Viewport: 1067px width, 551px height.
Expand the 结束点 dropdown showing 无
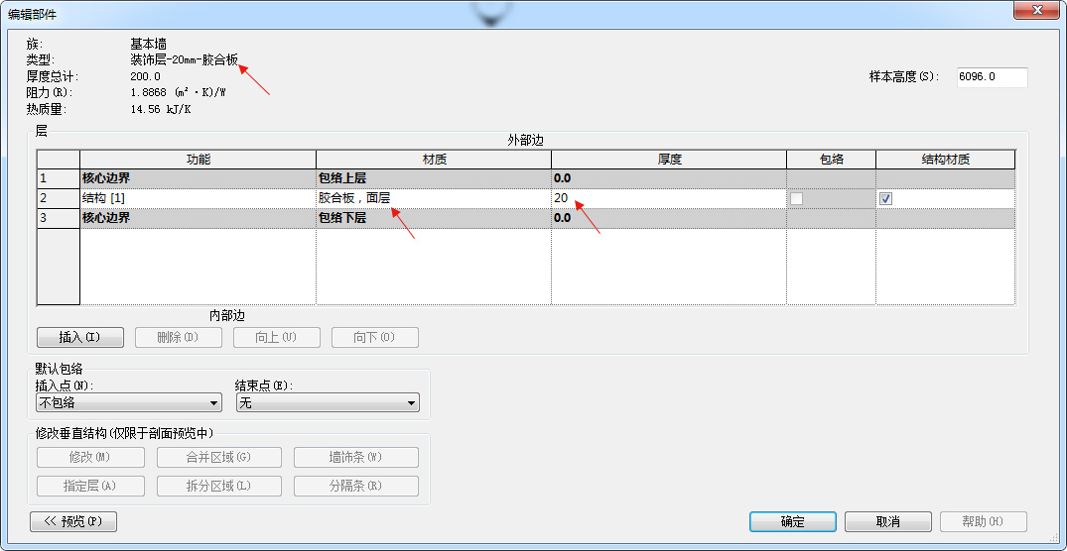coord(327,403)
